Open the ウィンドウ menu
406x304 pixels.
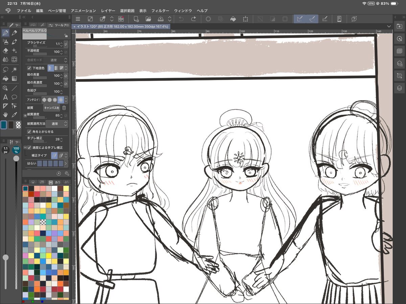[183, 11]
